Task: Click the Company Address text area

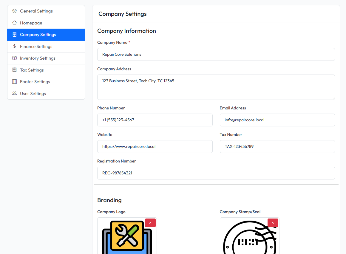Action: pos(216,87)
